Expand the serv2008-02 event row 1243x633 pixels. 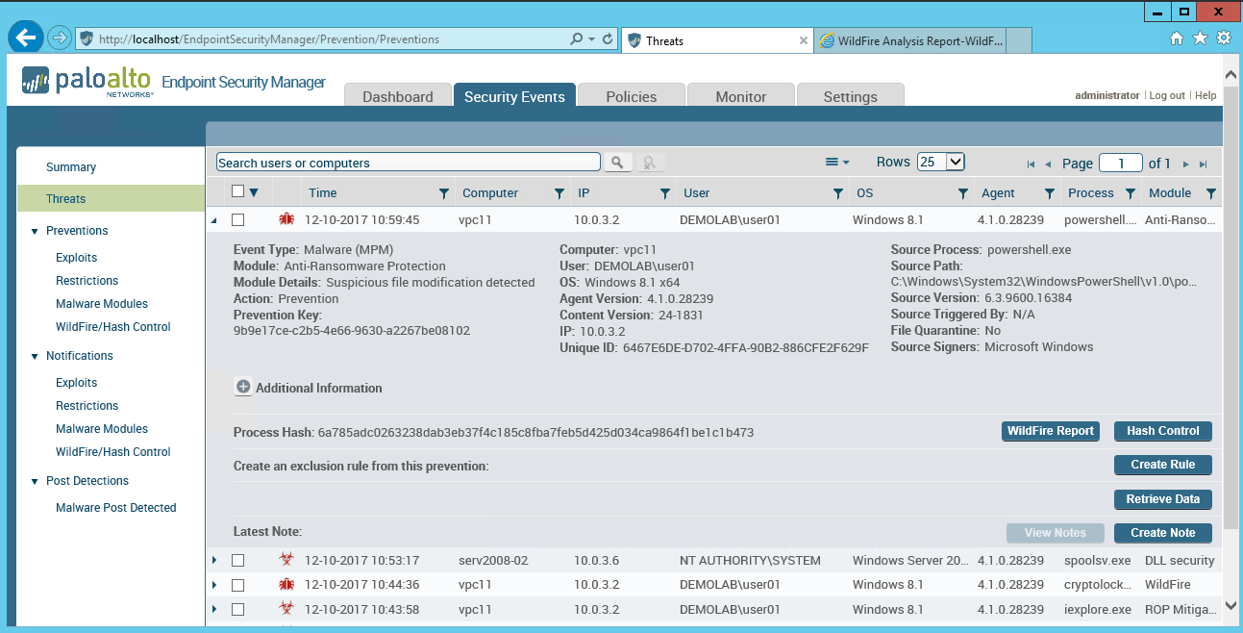pos(214,561)
